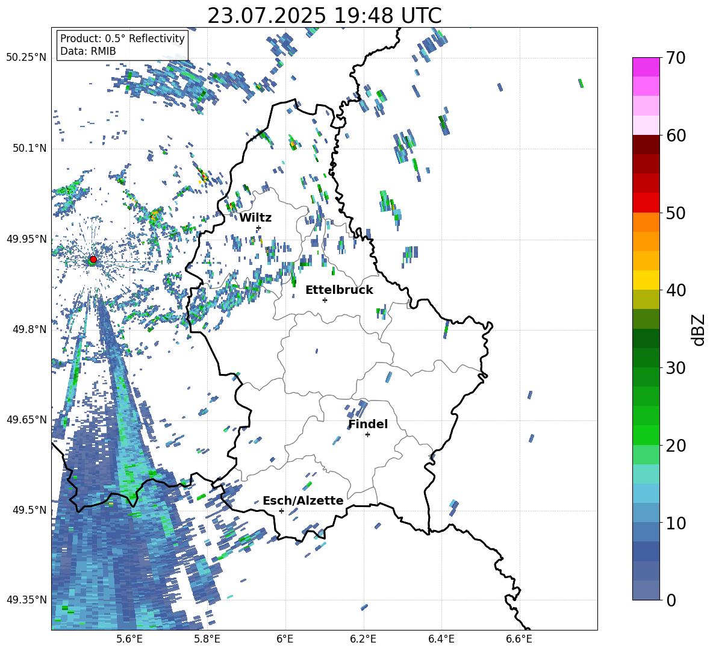The height and width of the screenshot is (651, 713).
Task: Click the 49.95°N latitude label
Action: [x=26, y=239]
